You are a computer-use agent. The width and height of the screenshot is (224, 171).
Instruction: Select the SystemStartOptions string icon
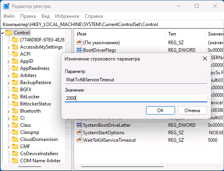(x=79, y=132)
